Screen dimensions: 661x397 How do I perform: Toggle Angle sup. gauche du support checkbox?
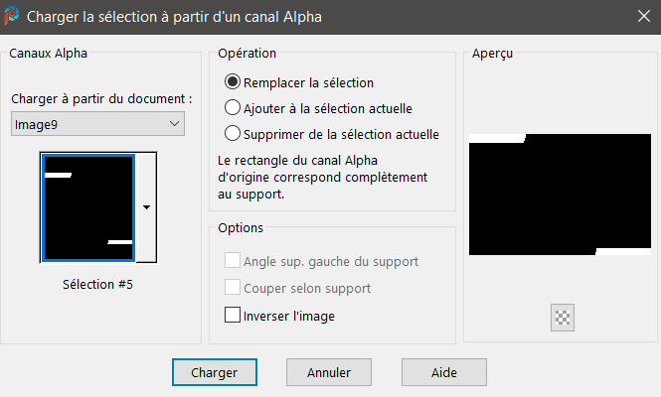click(234, 261)
